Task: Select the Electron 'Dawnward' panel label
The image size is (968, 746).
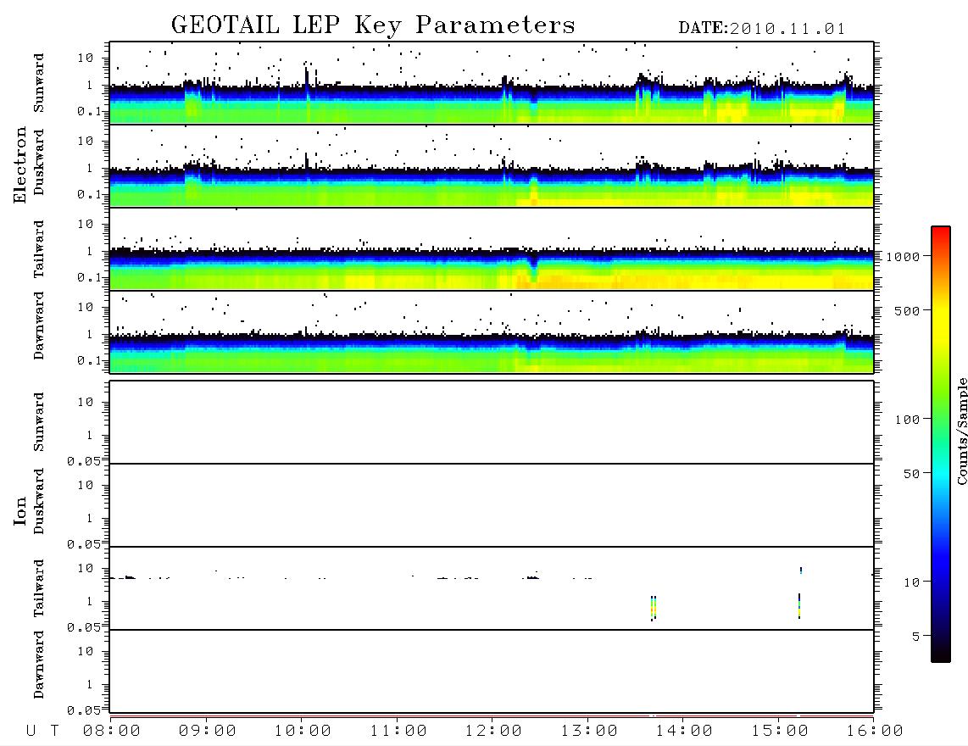Action: [39, 326]
